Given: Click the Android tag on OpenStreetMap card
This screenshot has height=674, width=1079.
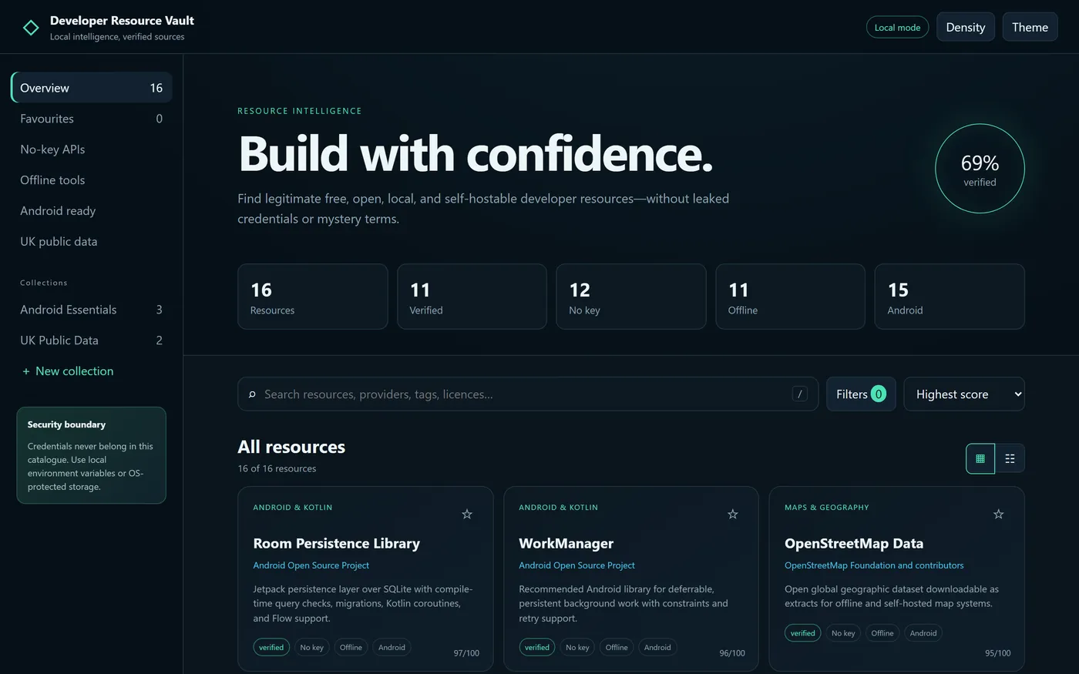Looking at the screenshot, I should tap(923, 633).
